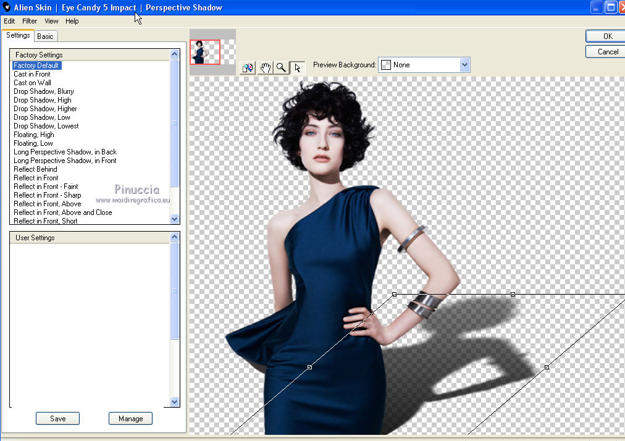Click the Save settings button

pyautogui.click(x=58, y=419)
